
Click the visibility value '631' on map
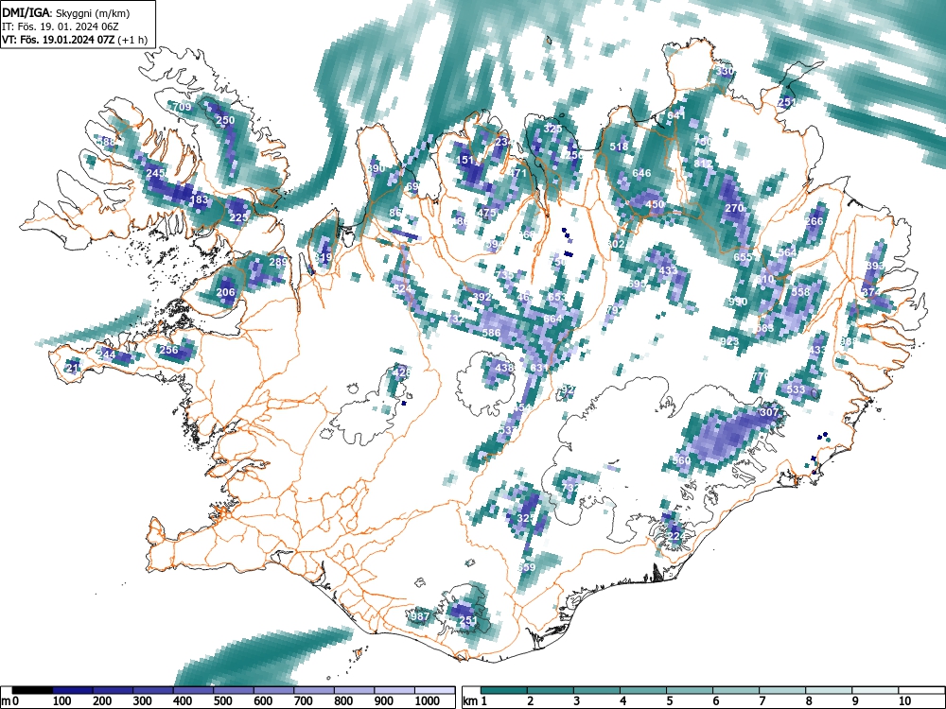click(539, 368)
